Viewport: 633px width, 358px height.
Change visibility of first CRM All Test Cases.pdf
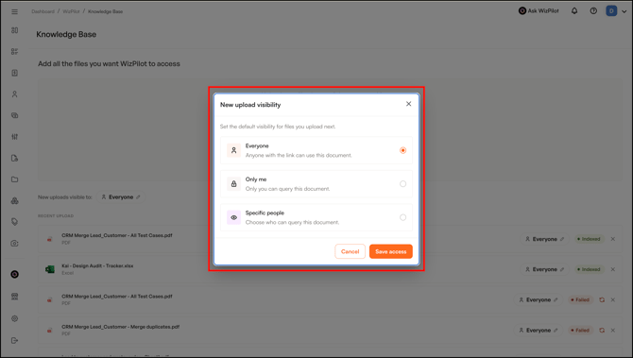click(544, 239)
